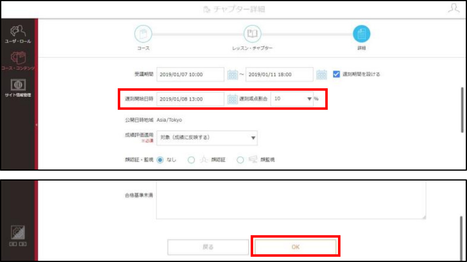Viewport: 467px width, 262px height.
Task: Select the 顔監視 radio option
Action: point(240,160)
